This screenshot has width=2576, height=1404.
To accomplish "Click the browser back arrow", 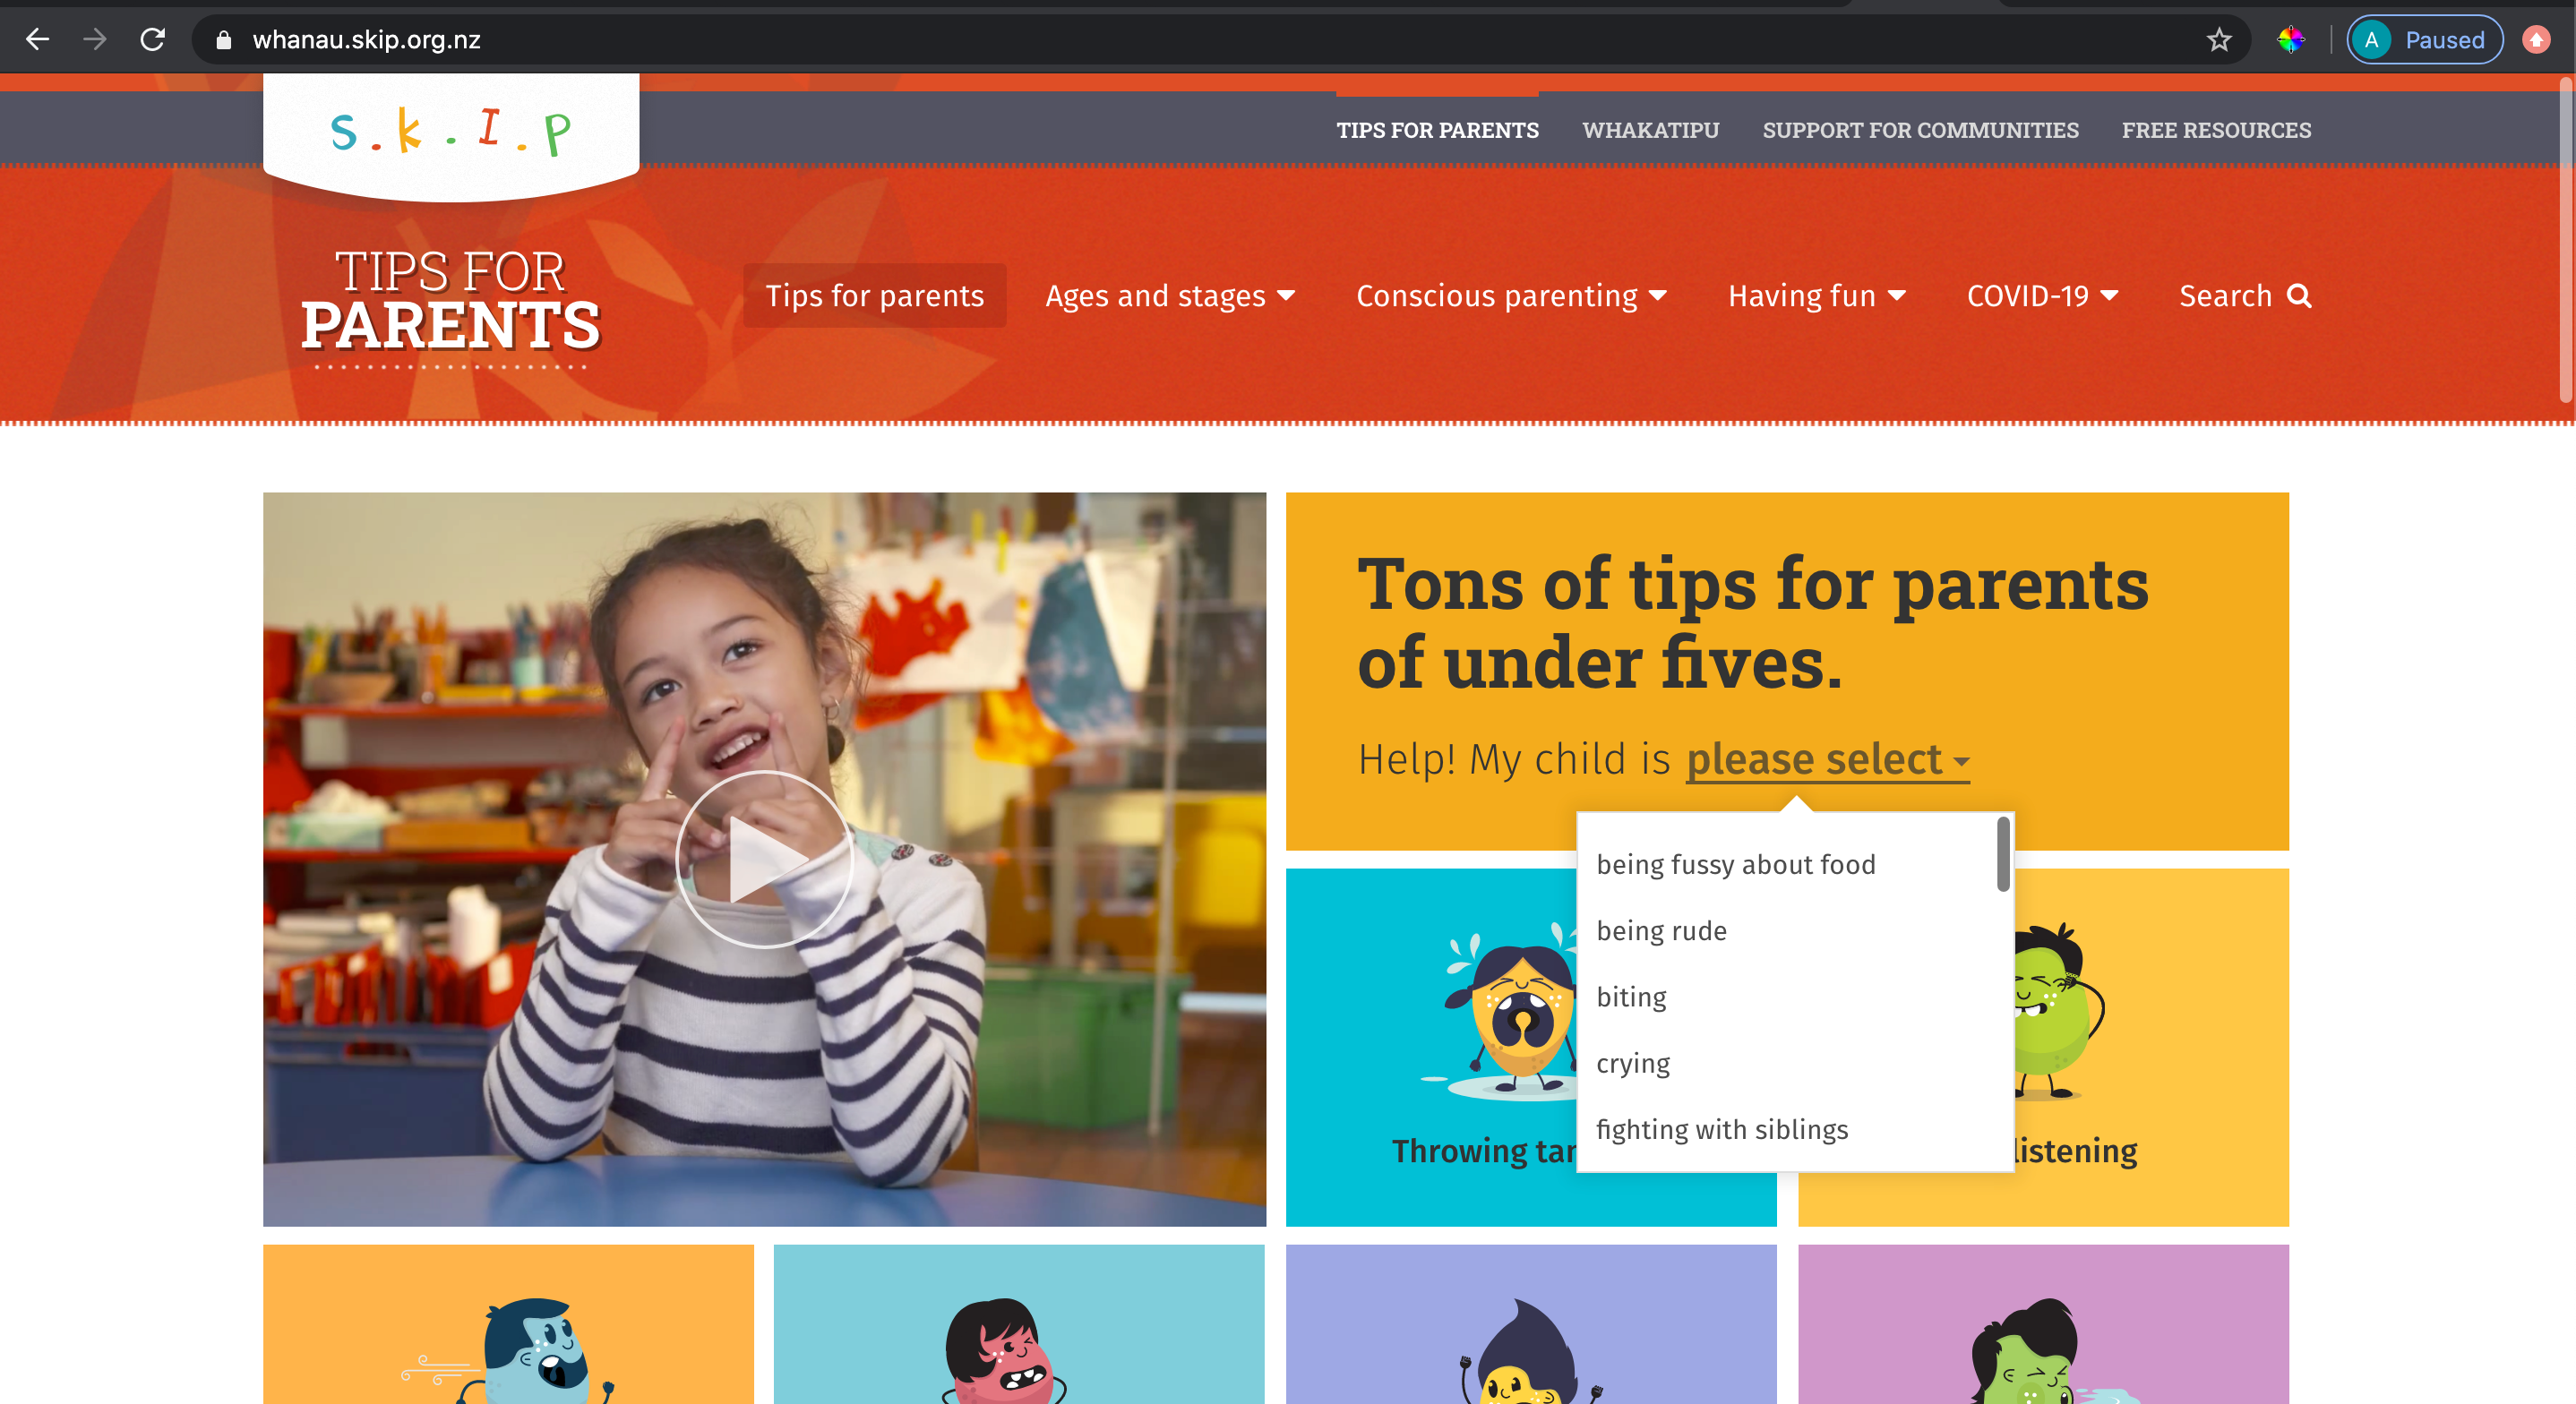I will point(37,40).
